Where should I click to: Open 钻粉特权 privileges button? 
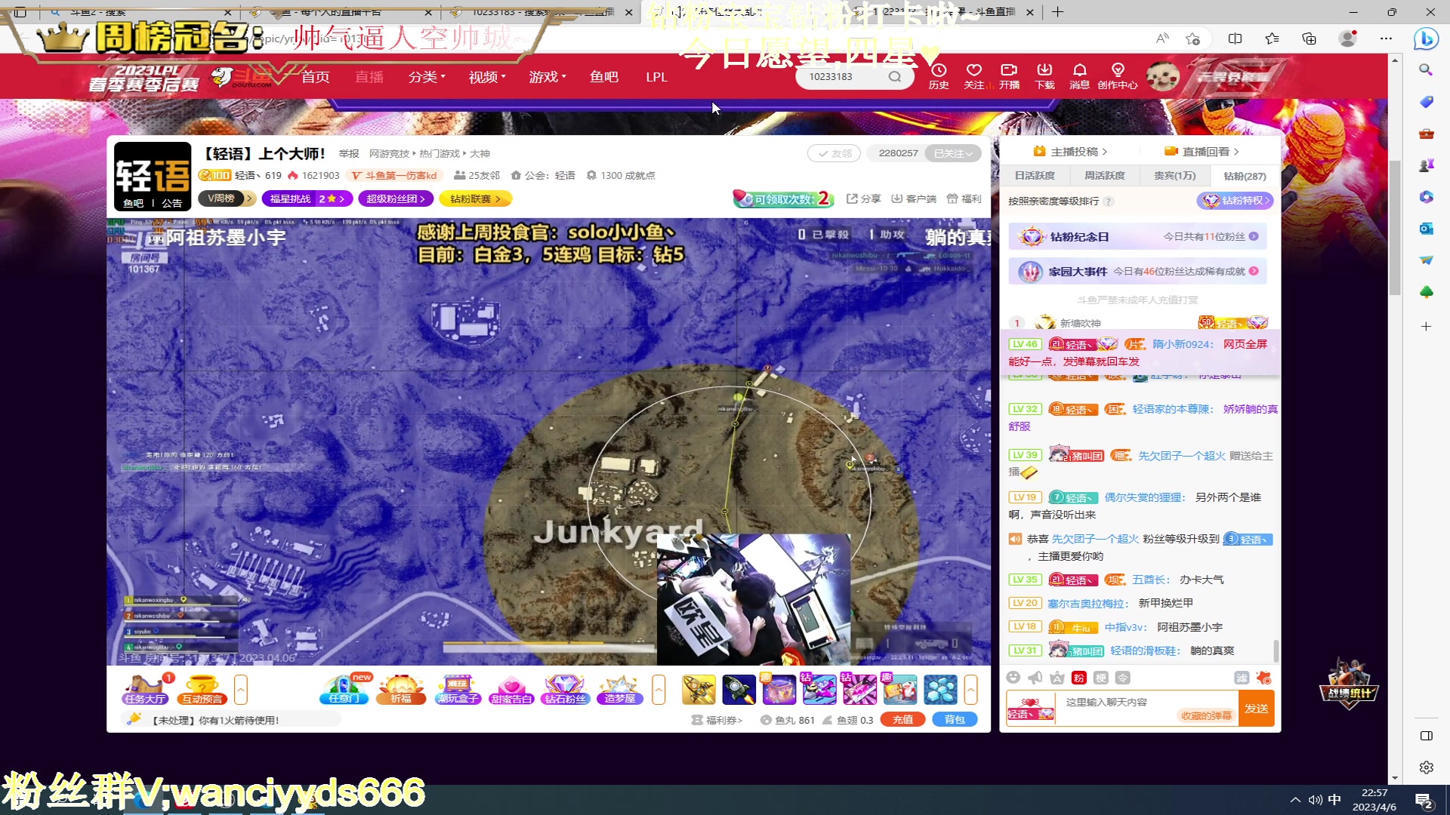(1235, 201)
